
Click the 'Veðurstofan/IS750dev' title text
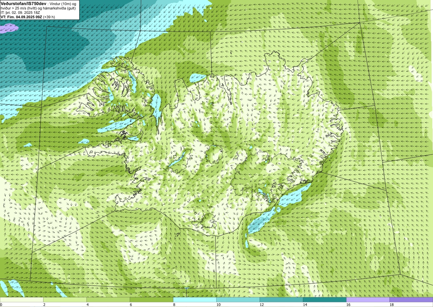(x=23, y=3)
